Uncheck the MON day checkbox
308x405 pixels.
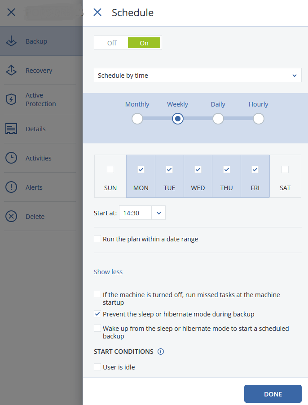click(x=141, y=169)
